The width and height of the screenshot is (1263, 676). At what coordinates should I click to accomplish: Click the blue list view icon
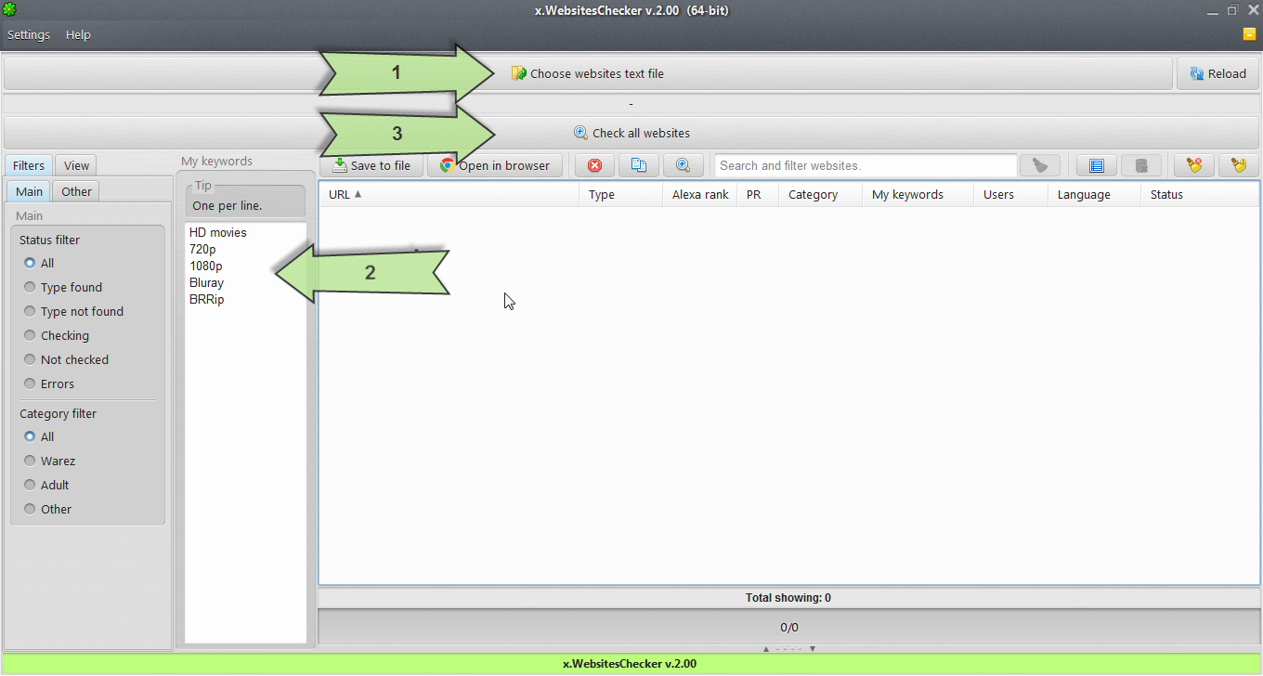1097,165
